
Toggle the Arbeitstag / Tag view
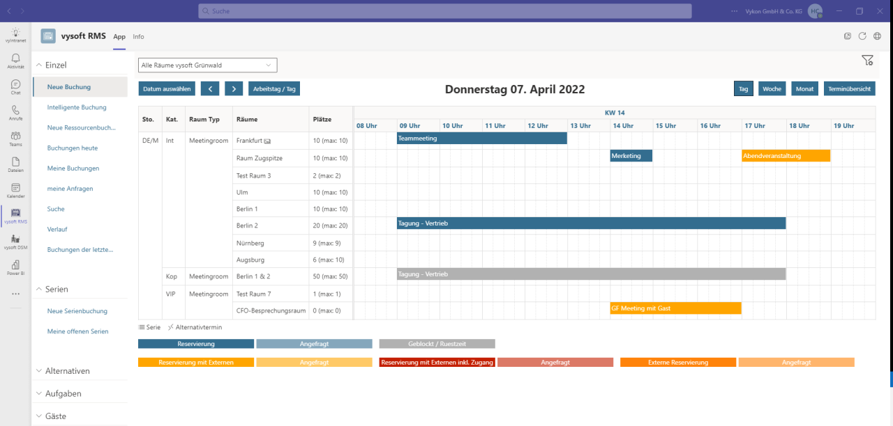(x=275, y=88)
